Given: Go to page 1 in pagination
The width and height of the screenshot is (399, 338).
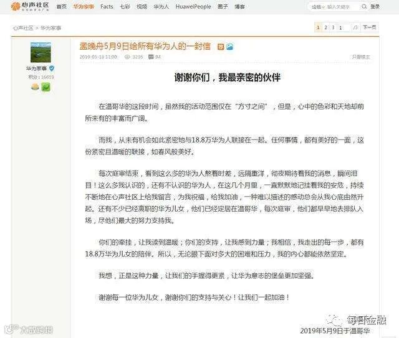Looking at the screenshot, I should 318,27.
